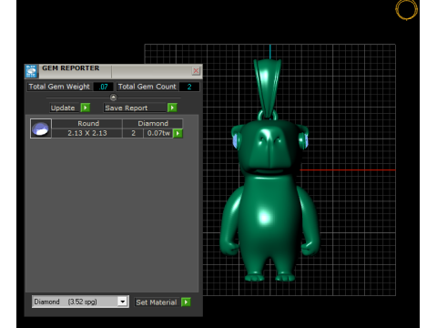Image resolution: width=437 pixels, height=328 pixels.
Task: Collapse the panel using round arrow handle
Action: pos(113,97)
